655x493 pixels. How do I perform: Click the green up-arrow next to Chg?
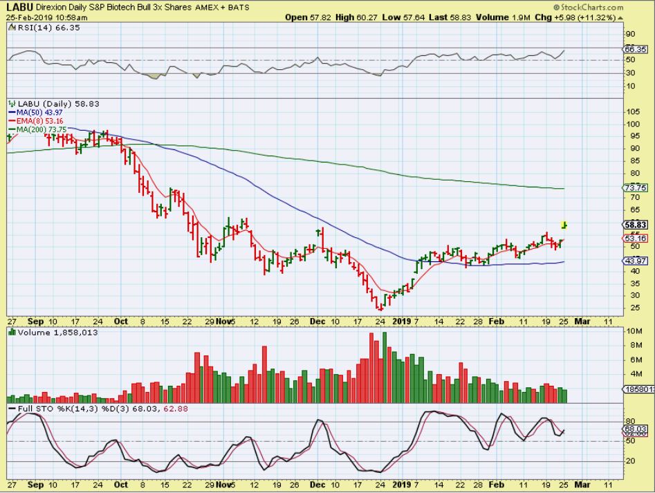click(620, 18)
